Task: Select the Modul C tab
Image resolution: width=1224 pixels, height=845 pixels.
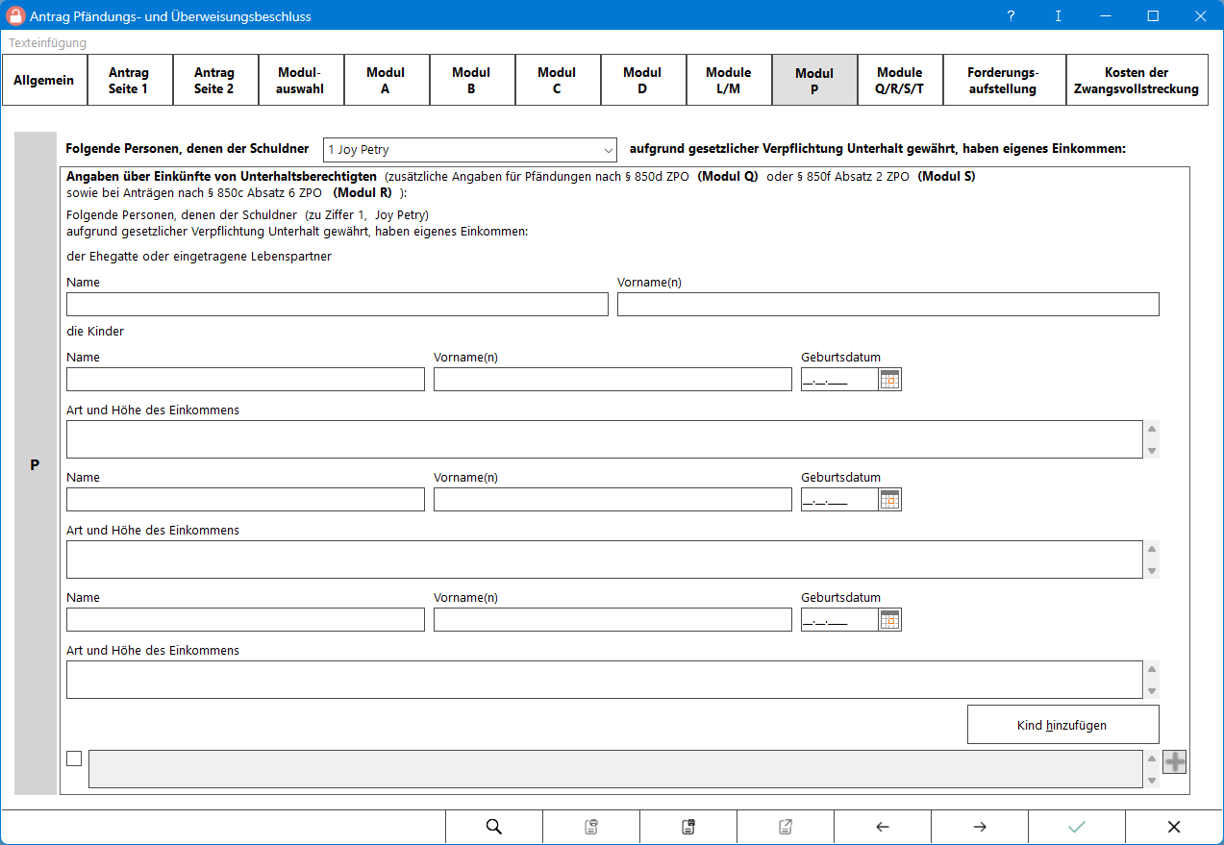Action: tap(557, 80)
